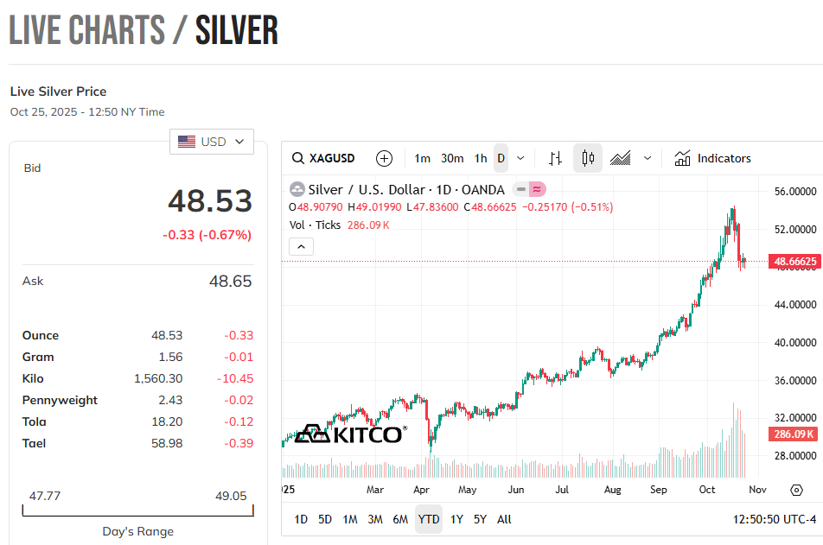This screenshot has height=545, width=823.
Task: Open chart settings hexagon icon on time axis
Action: pos(796,490)
